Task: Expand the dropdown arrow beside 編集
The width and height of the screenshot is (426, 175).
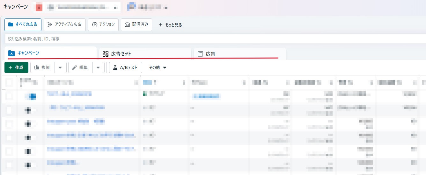Action: pyautogui.click(x=98, y=67)
